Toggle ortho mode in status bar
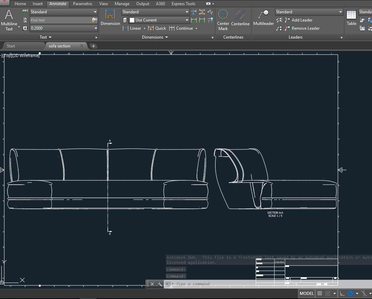The width and height of the screenshot is (372, 299). point(342,294)
